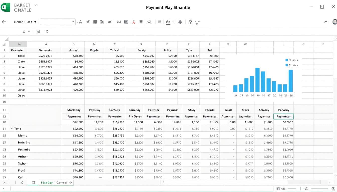Screen dimensions: 337x192
Task: Open the user profile avatar
Action: coord(334,22)
